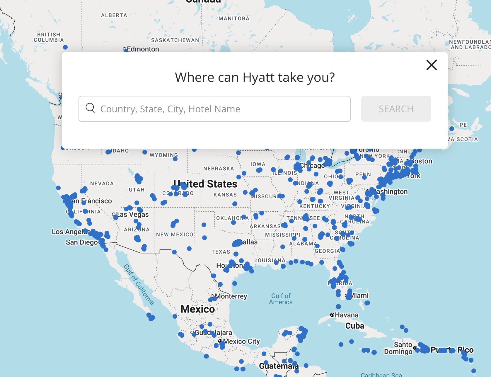Click the NEW MEXICO state label
The image size is (491, 377).
tap(175, 235)
